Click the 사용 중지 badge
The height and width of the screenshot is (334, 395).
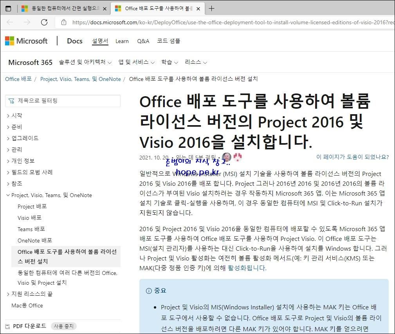64,327
